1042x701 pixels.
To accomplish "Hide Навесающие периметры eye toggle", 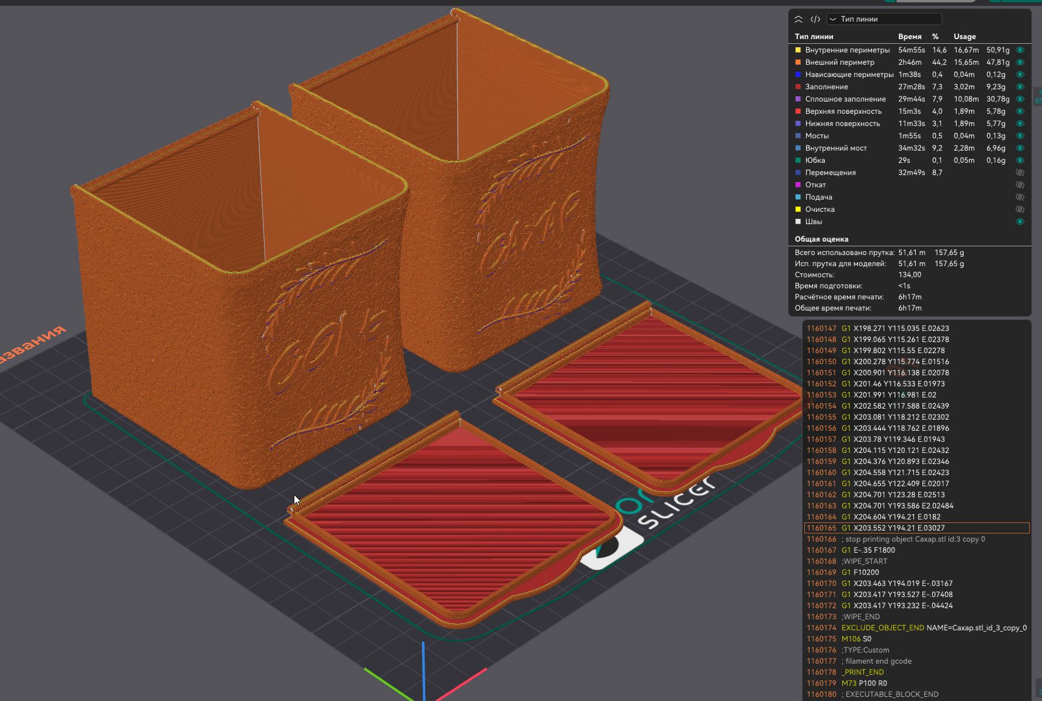I will coord(1020,75).
